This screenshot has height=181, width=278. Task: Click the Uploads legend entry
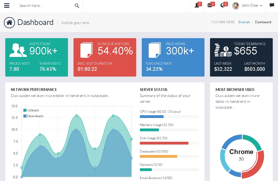pos(33,110)
